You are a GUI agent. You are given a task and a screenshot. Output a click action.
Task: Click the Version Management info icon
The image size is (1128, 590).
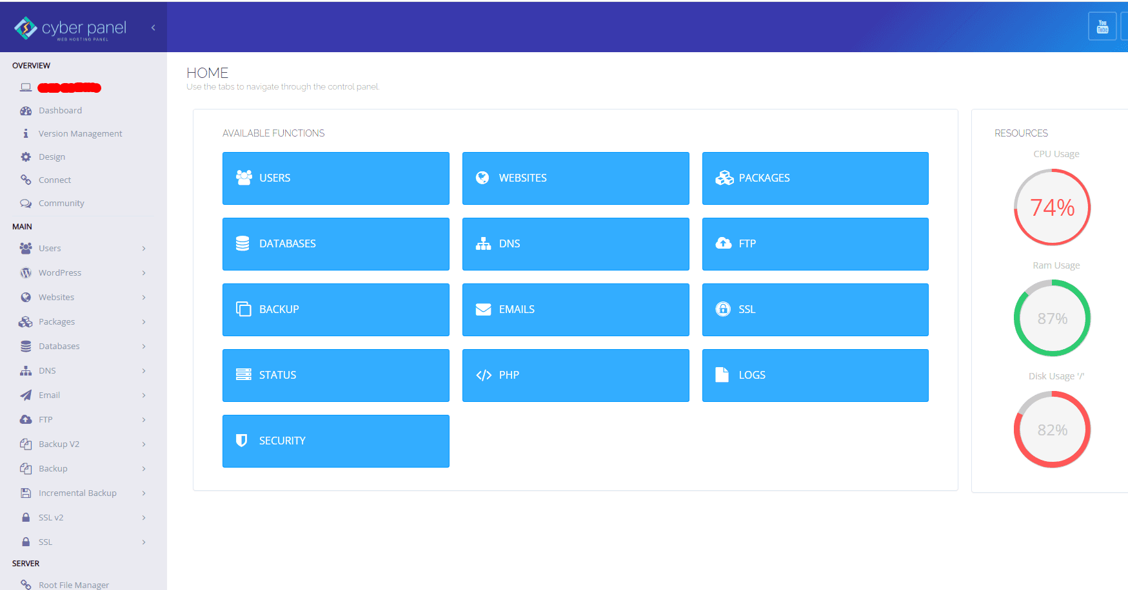[26, 133]
